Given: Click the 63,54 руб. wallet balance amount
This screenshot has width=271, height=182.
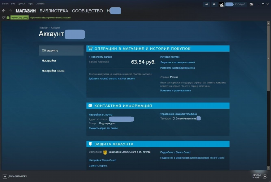Looking at the screenshot, I should click(x=143, y=62).
